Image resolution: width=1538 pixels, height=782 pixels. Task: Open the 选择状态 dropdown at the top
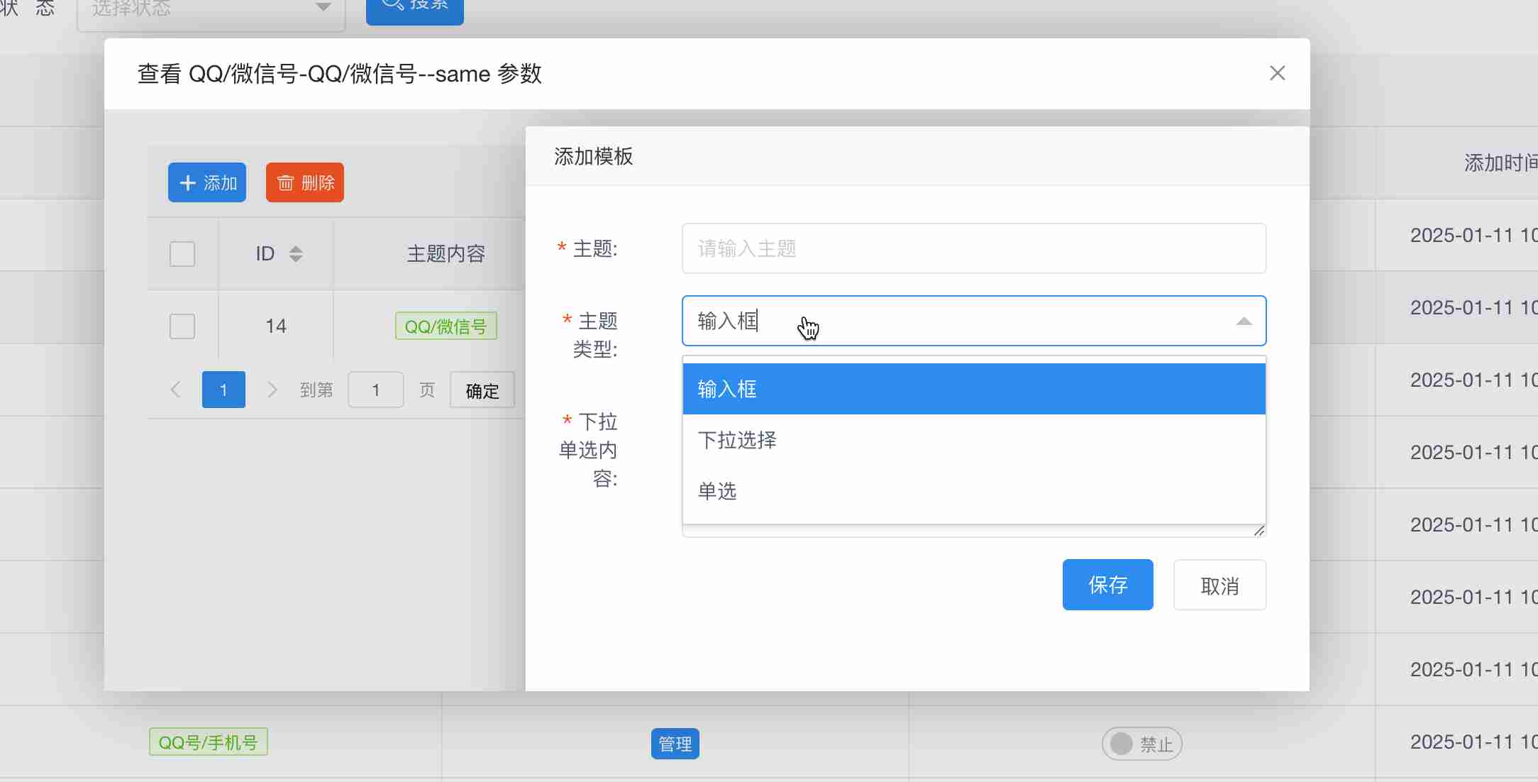(x=211, y=9)
